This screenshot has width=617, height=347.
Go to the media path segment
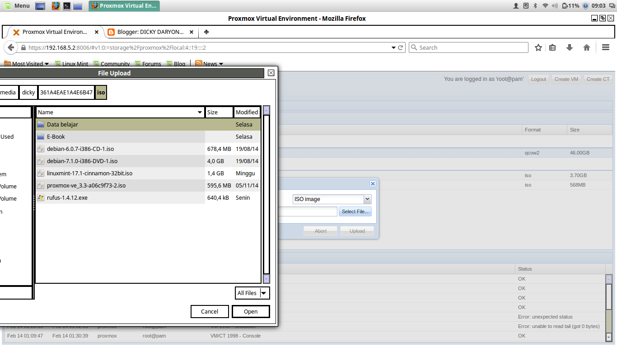click(x=8, y=92)
